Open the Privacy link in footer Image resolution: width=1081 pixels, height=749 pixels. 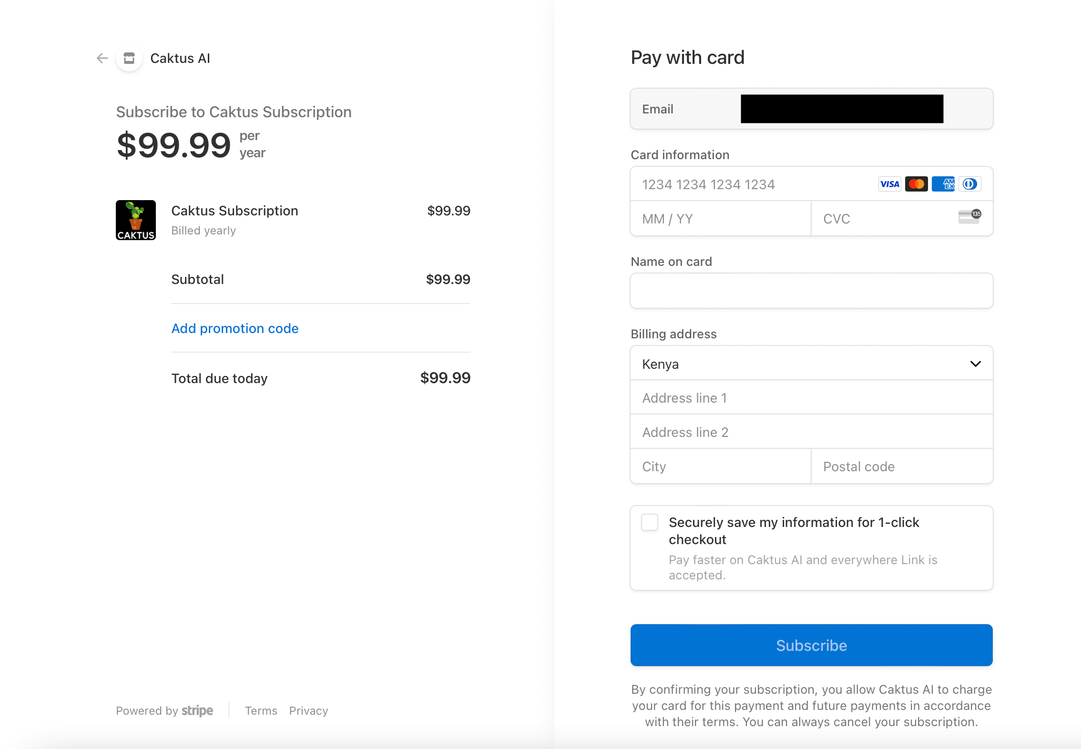coord(308,711)
